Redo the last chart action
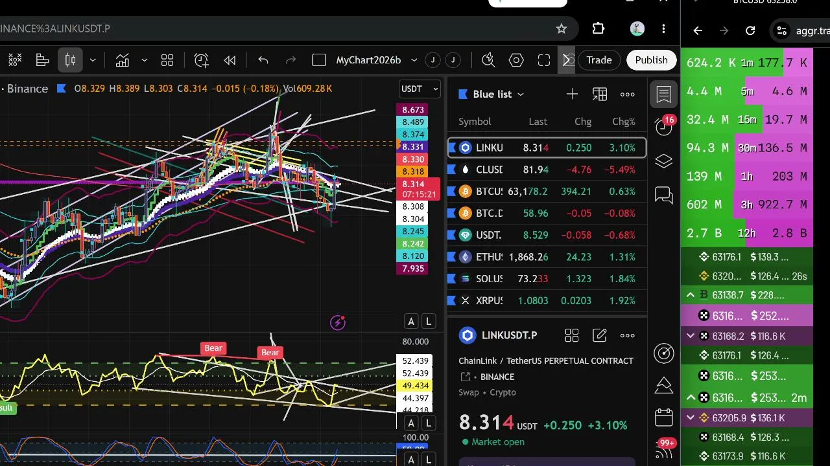This screenshot has height=466, width=830. tap(290, 60)
